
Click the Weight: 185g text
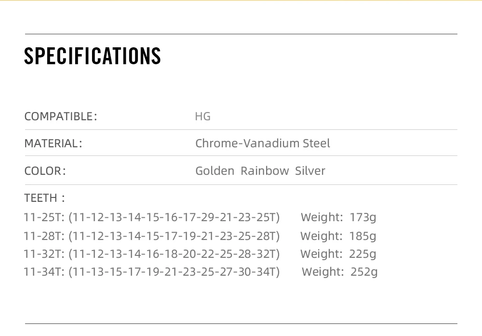[338, 236]
